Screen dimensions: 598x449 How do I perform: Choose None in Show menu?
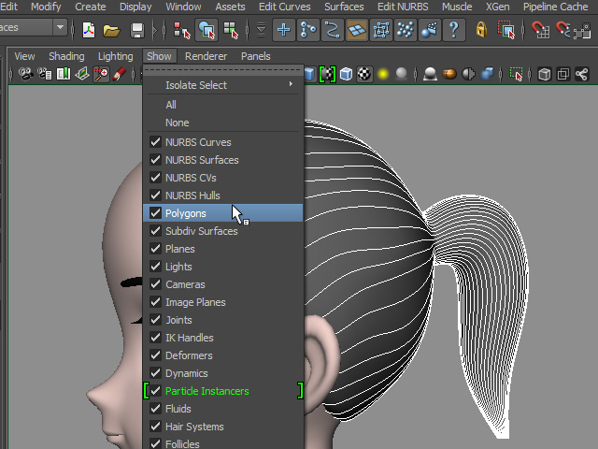pyautogui.click(x=177, y=123)
